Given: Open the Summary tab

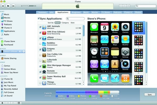Looking at the screenshot, I should (43, 12).
